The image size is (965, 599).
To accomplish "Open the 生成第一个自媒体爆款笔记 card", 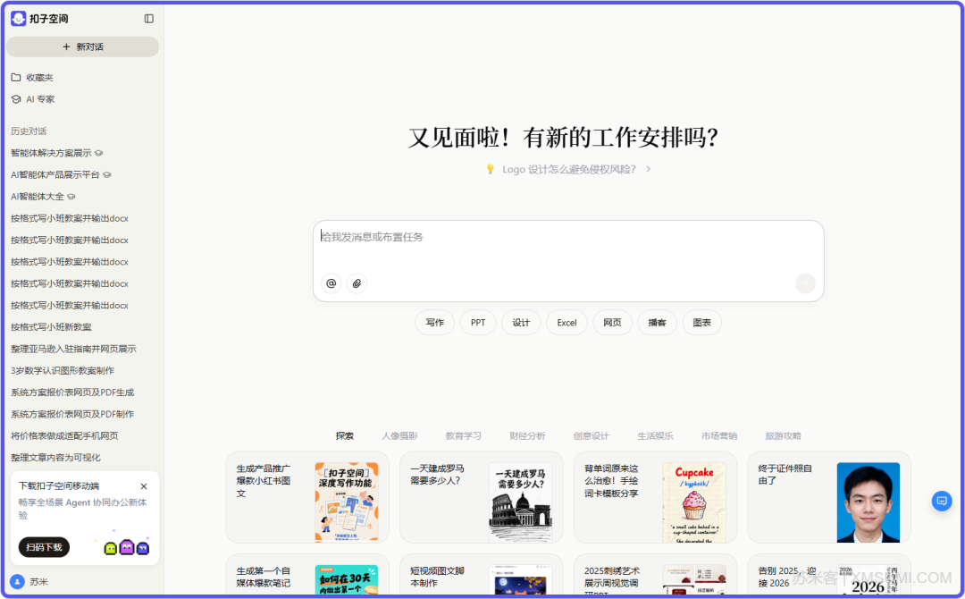I will pyautogui.click(x=307, y=574).
